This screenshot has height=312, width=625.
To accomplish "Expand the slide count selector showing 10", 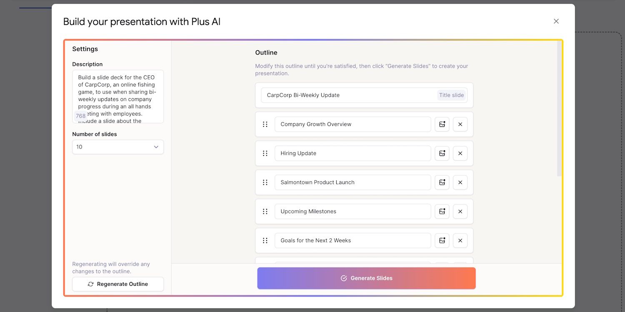I will pos(117,147).
